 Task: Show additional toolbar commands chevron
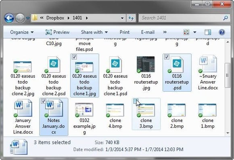coord(165,32)
